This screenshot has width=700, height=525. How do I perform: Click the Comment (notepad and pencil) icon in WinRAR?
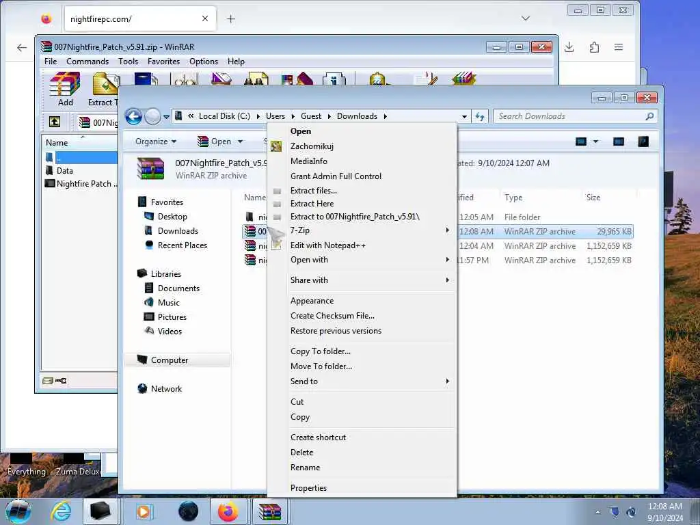coord(425,79)
